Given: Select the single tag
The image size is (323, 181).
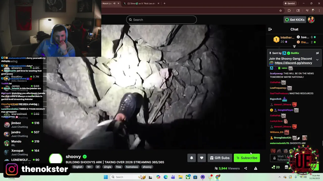Looking at the screenshot, I should [107, 167].
